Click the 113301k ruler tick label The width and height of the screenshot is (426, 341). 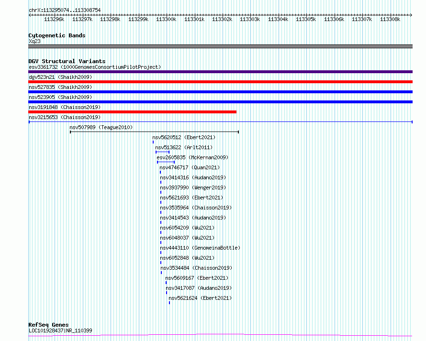[x=194, y=19]
